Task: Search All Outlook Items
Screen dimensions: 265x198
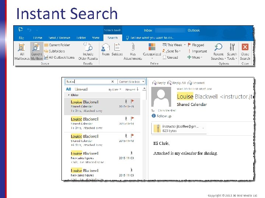Action: click(x=59, y=57)
